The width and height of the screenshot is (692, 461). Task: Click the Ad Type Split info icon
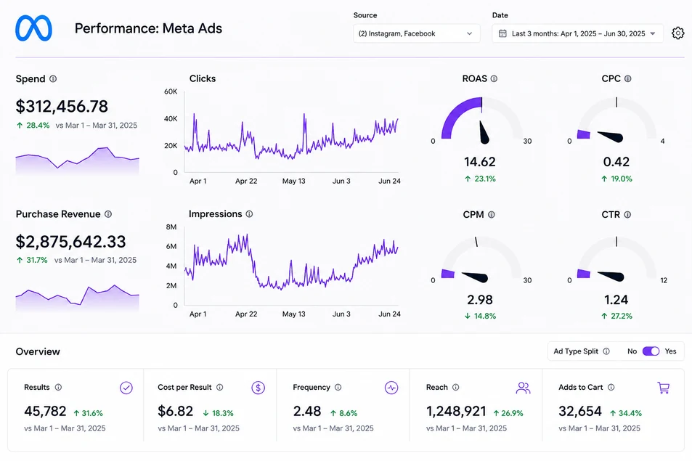tap(606, 351)
